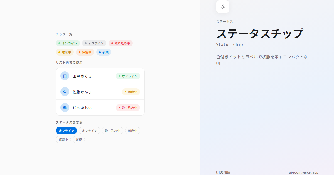Click the リスト内での使用 section heading
The width and height of the screenshot is (334, 175).
69,62
